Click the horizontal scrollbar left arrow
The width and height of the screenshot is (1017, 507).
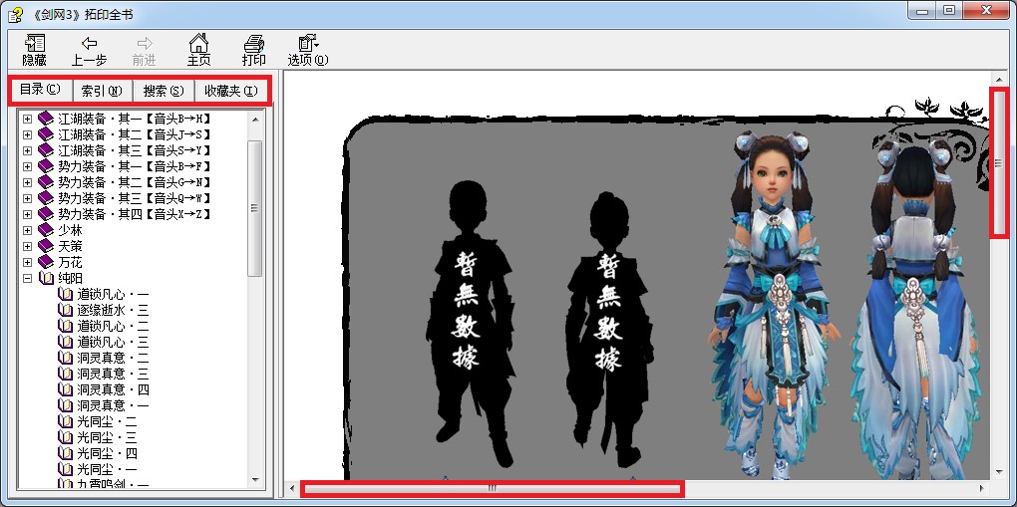point(293,488)
